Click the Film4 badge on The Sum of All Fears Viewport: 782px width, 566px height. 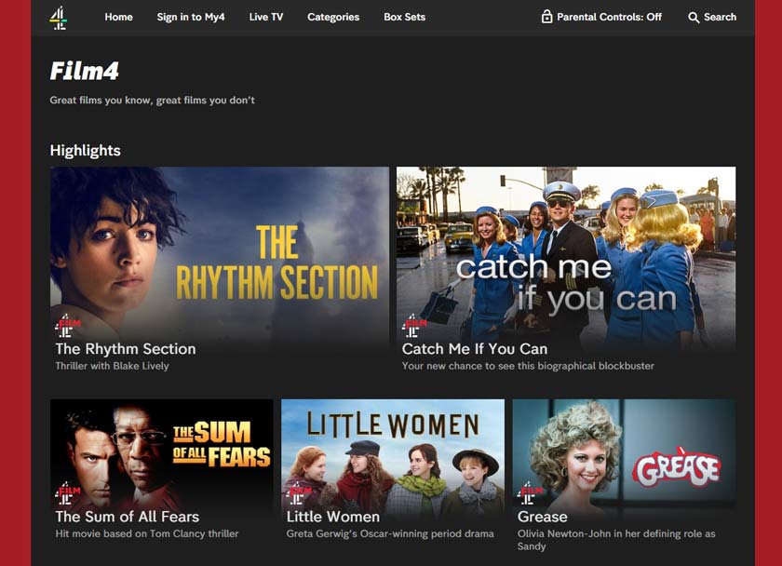(x=65, y=492)
